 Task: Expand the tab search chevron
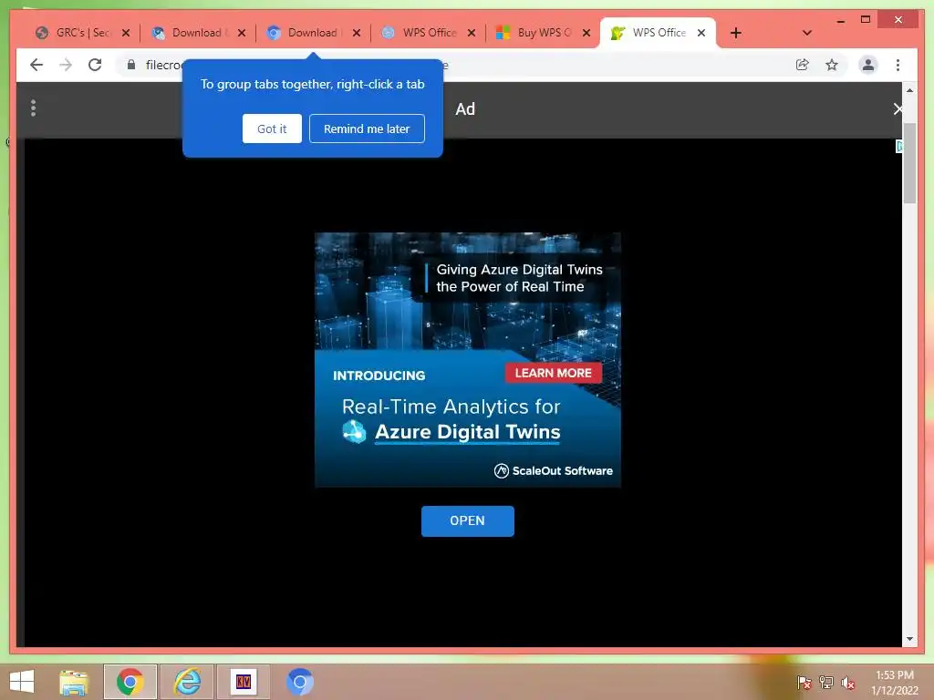(807, 33)
